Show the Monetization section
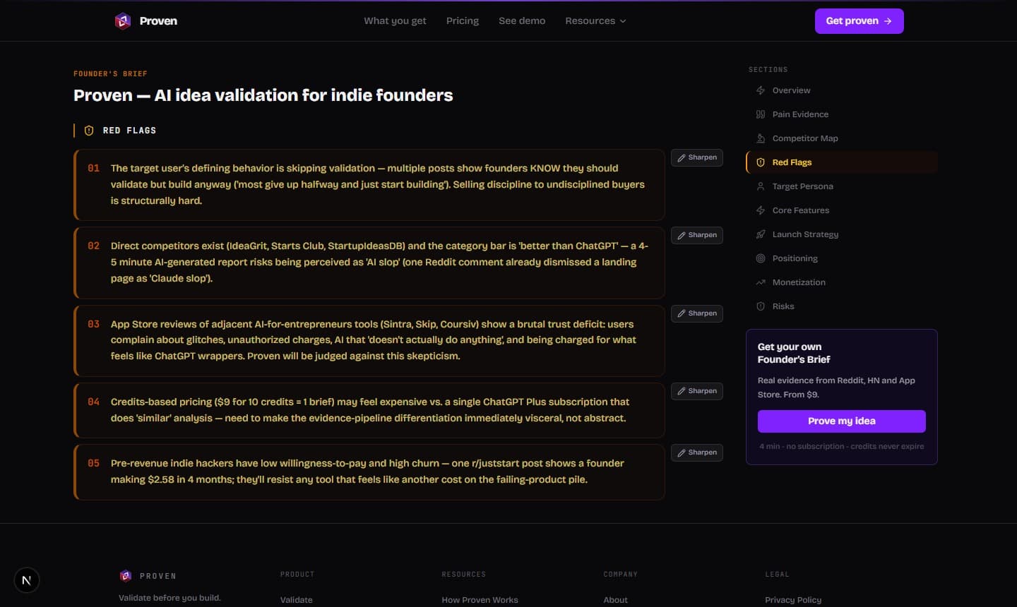The image size is (1017, 607). click(842, 282)
